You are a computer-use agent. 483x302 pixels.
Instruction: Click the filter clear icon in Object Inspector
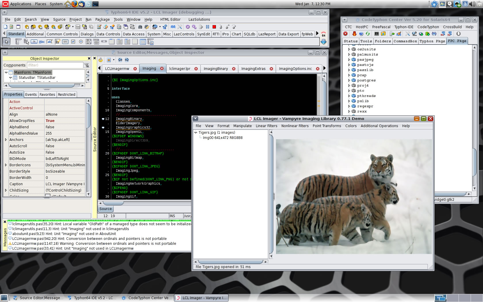(x=87, y=65)
